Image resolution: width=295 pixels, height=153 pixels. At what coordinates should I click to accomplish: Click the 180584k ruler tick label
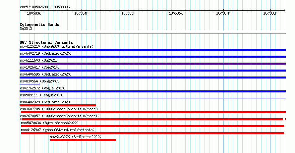pos(81,14)
